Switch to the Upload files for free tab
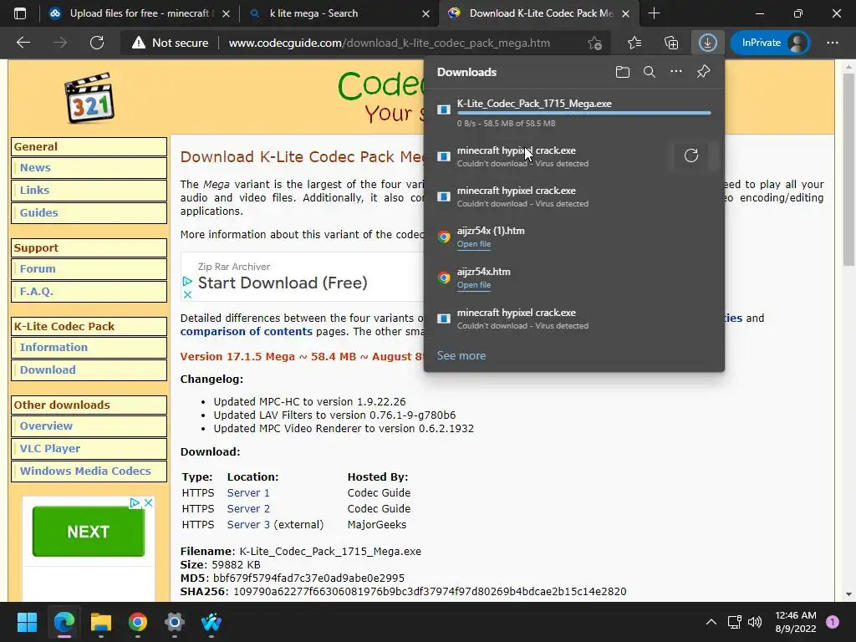 [140, 13]
